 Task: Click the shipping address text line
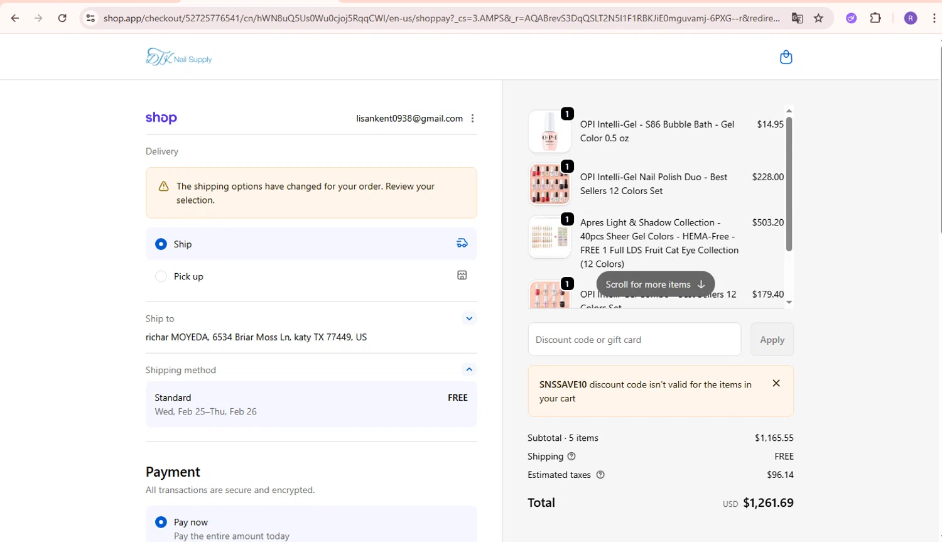pyautogui.click(x=256, y=337)
